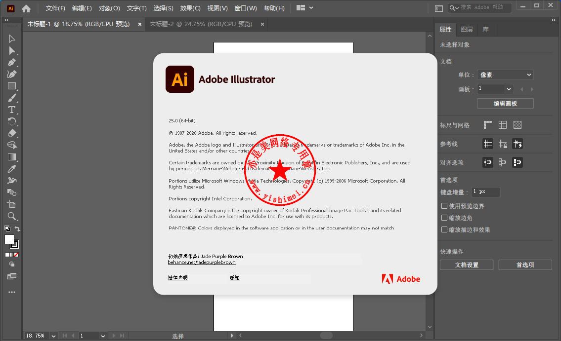561x341 pixels.
Task: Toggle grid display icon
Action: click(x=503, y=125)
